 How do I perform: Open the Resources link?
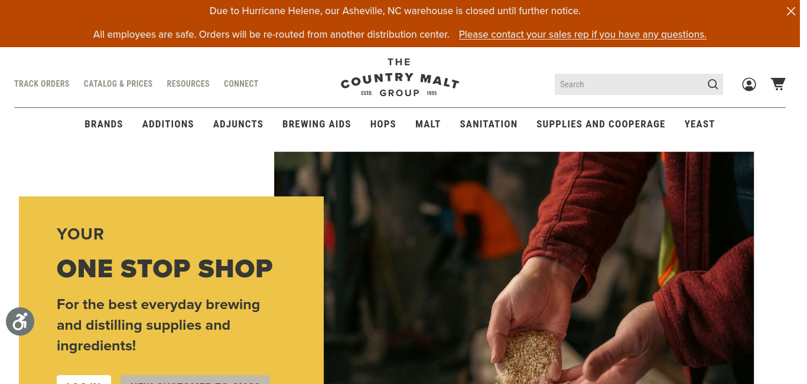click(188, 84)
